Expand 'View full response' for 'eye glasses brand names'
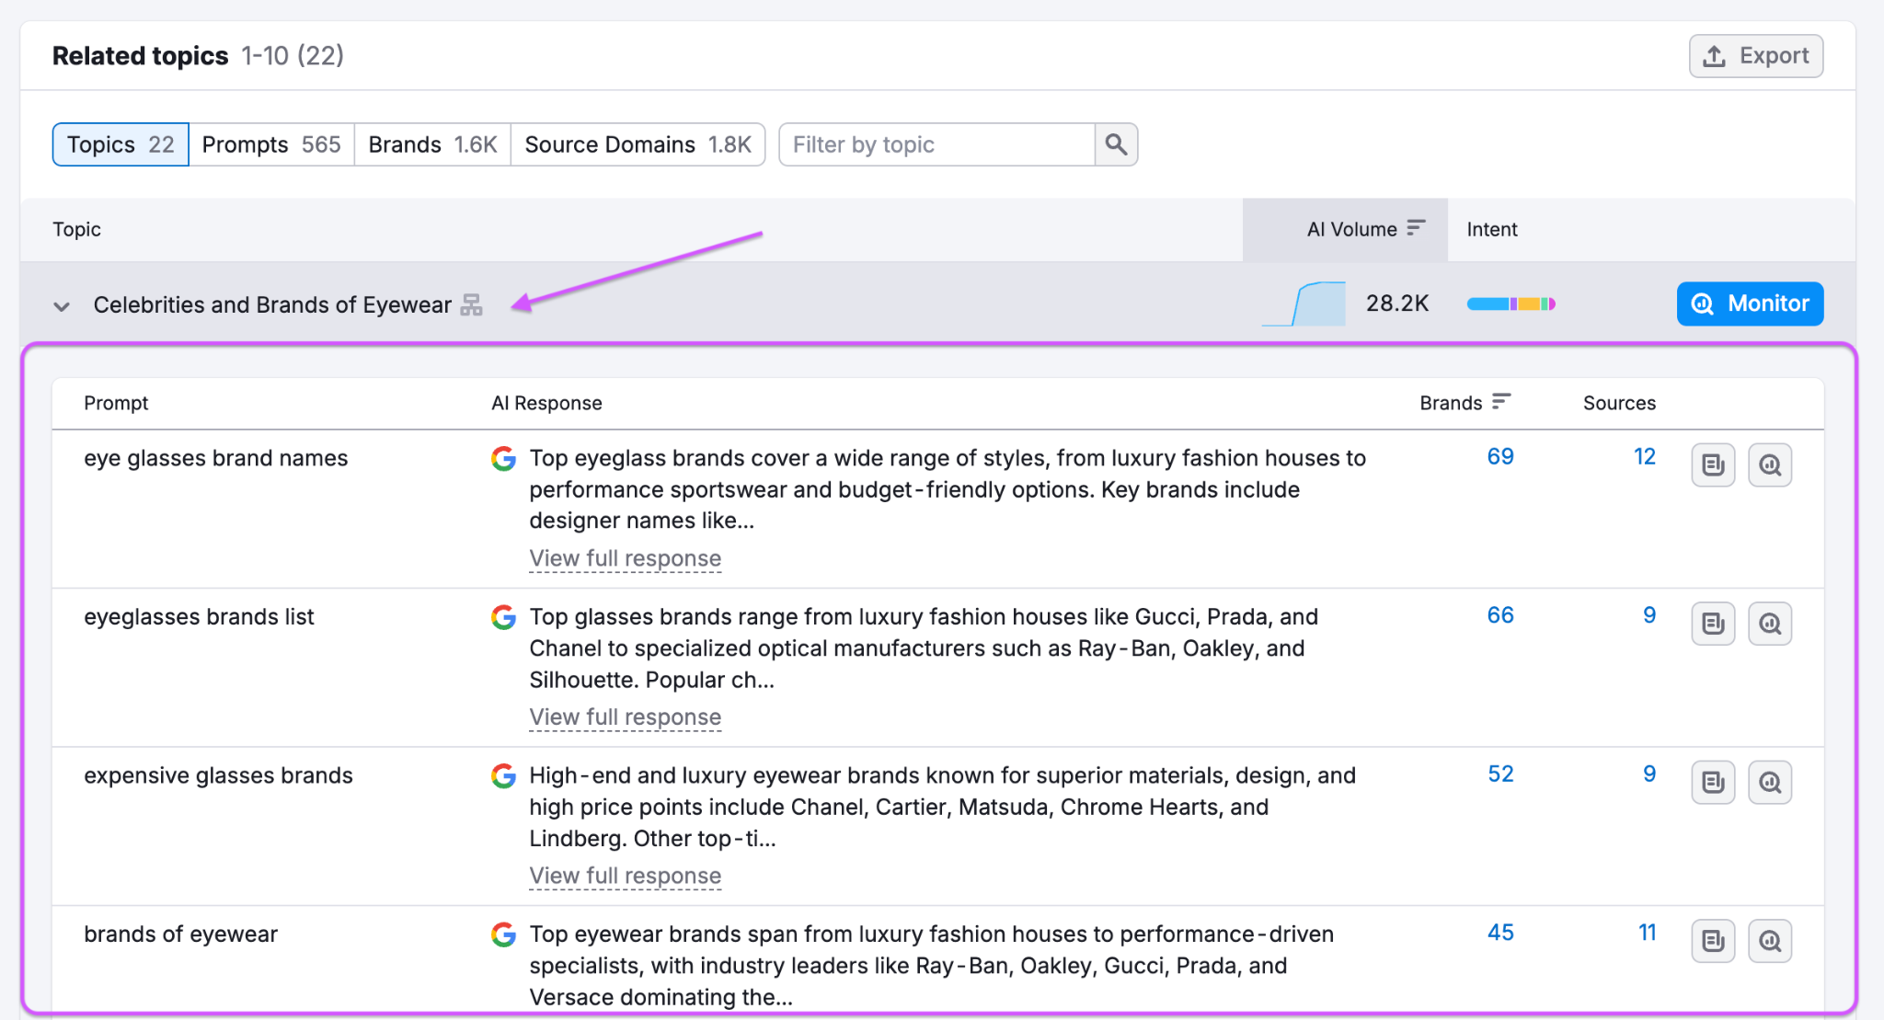This screenshot has height=1020, width=1884. 625,558
